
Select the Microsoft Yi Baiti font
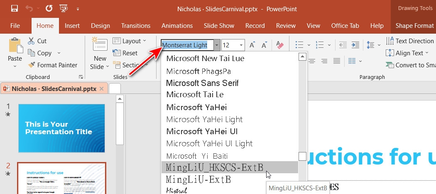(x=230, y=156)
